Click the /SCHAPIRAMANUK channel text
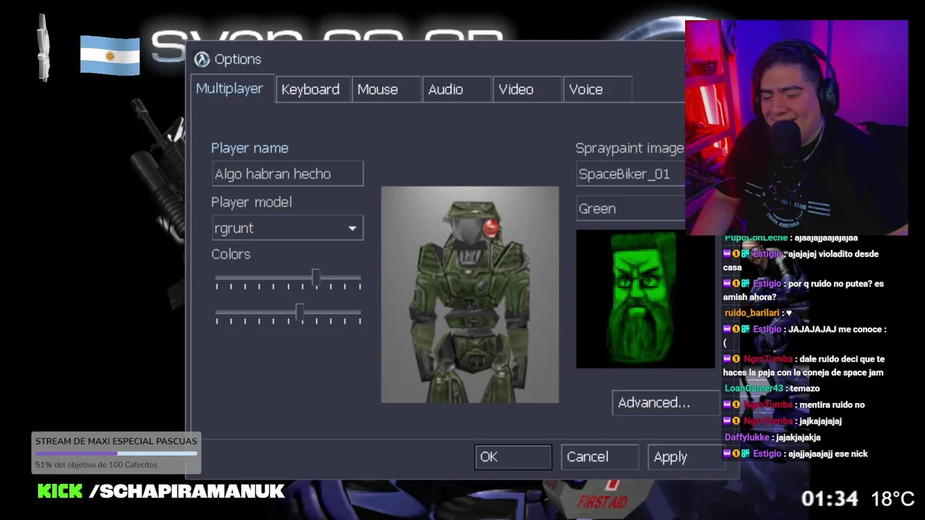 186,492
